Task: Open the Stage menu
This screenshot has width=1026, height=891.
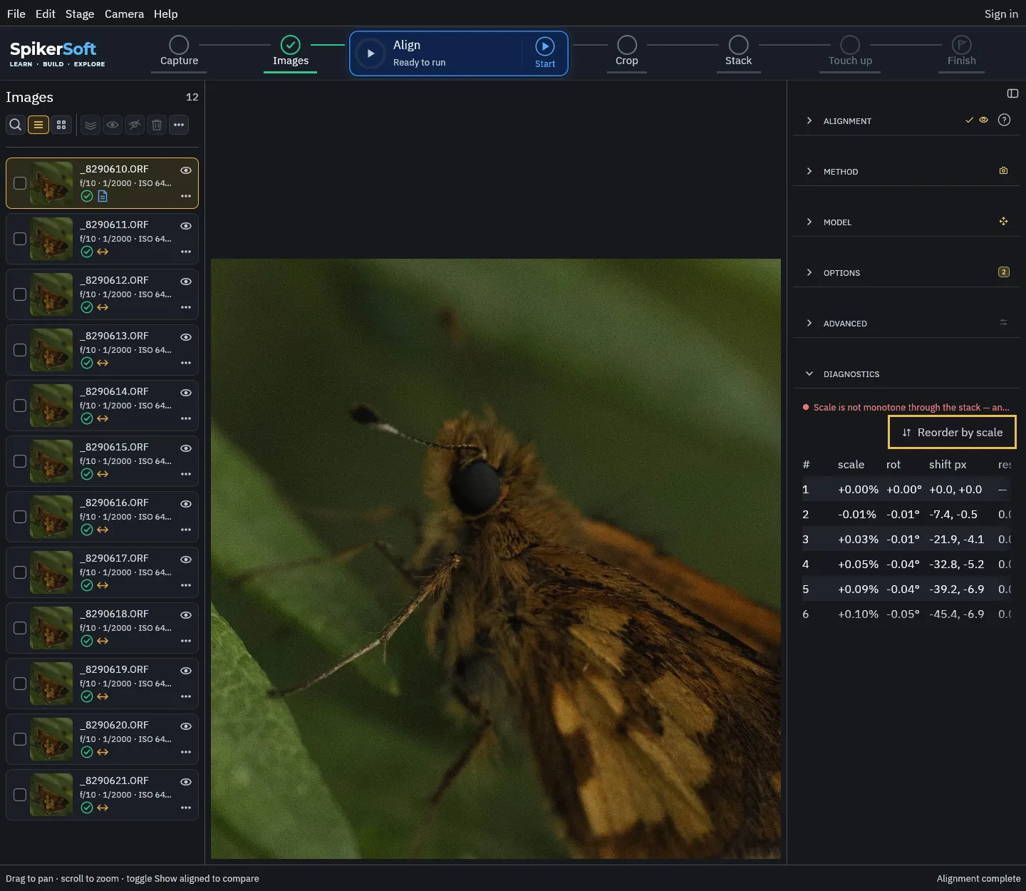Action: (x=80, y=14)
